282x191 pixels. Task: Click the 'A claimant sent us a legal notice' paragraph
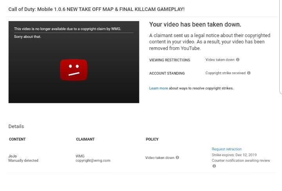pos(210,42)
